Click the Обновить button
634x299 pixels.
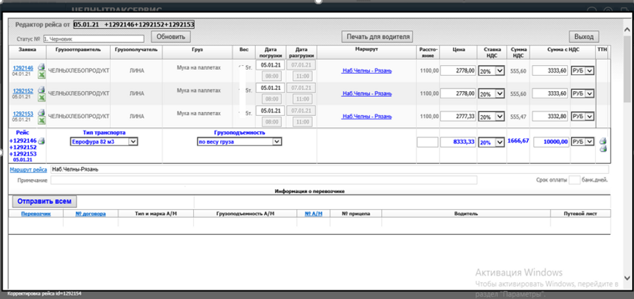point(170,37)
